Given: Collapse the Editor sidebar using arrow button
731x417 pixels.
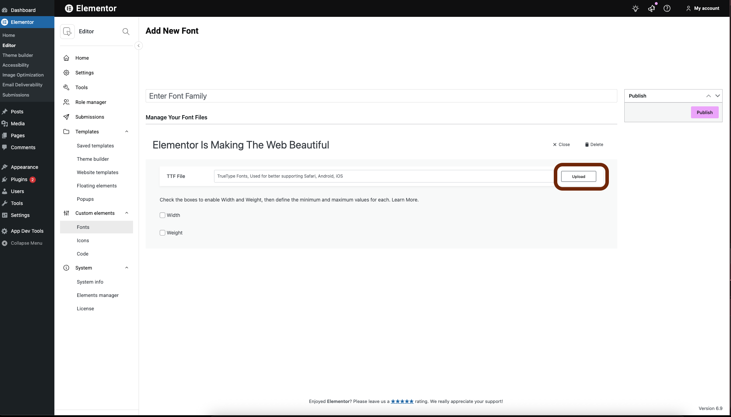Looking at the screenshot, I should click(139, 46).
